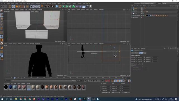Open the Create menu in menu bar
179x101 pixels.
click(x=8, y=3)
